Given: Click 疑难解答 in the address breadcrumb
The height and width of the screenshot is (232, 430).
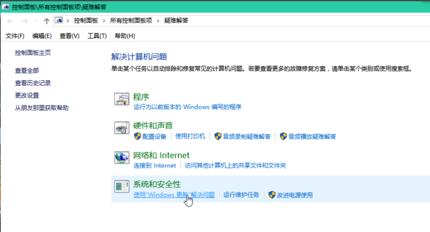Looking at the screenshot, I should click(x=177, y=20).
